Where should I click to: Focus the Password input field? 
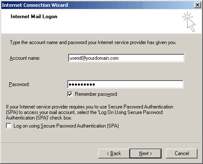[x=126, y=84]
